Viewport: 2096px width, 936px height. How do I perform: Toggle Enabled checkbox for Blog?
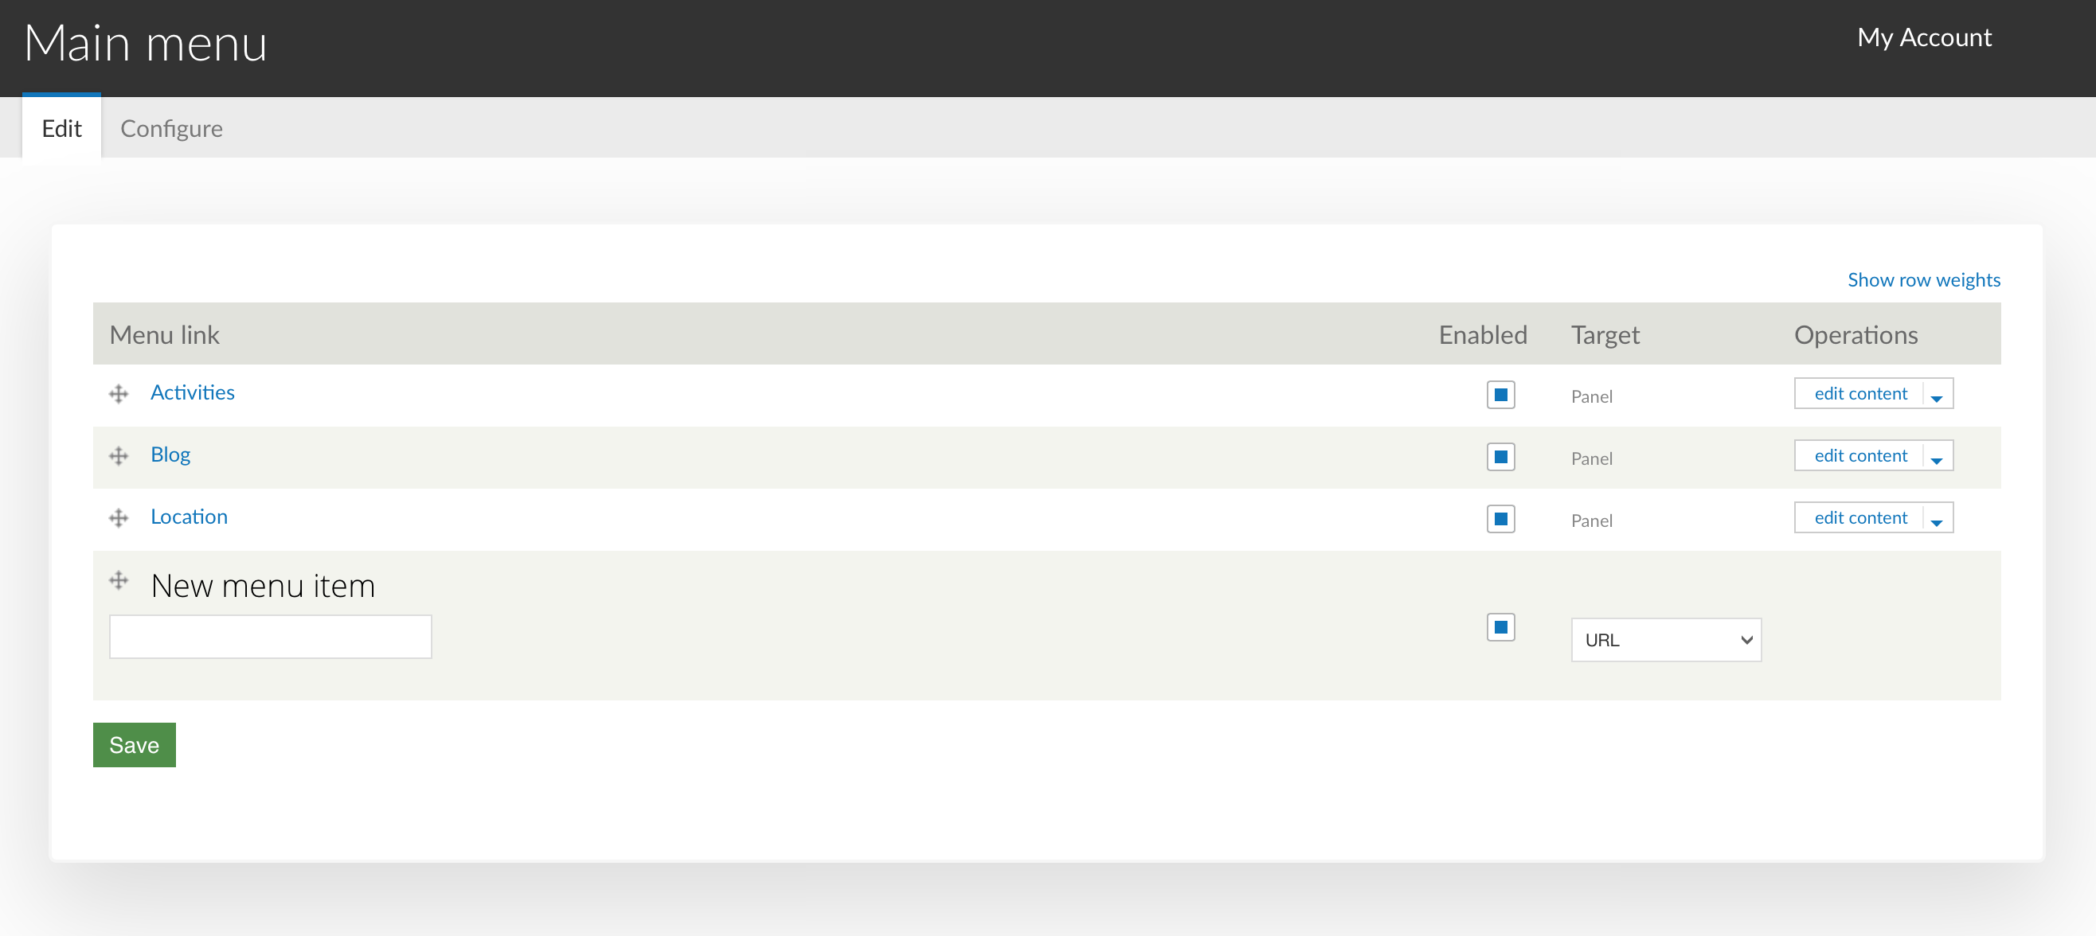coord(1500,457)
